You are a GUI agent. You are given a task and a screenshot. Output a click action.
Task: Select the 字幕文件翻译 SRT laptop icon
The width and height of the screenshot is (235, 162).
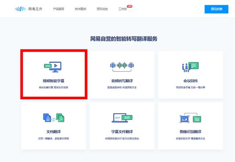[x=122, y=118]
